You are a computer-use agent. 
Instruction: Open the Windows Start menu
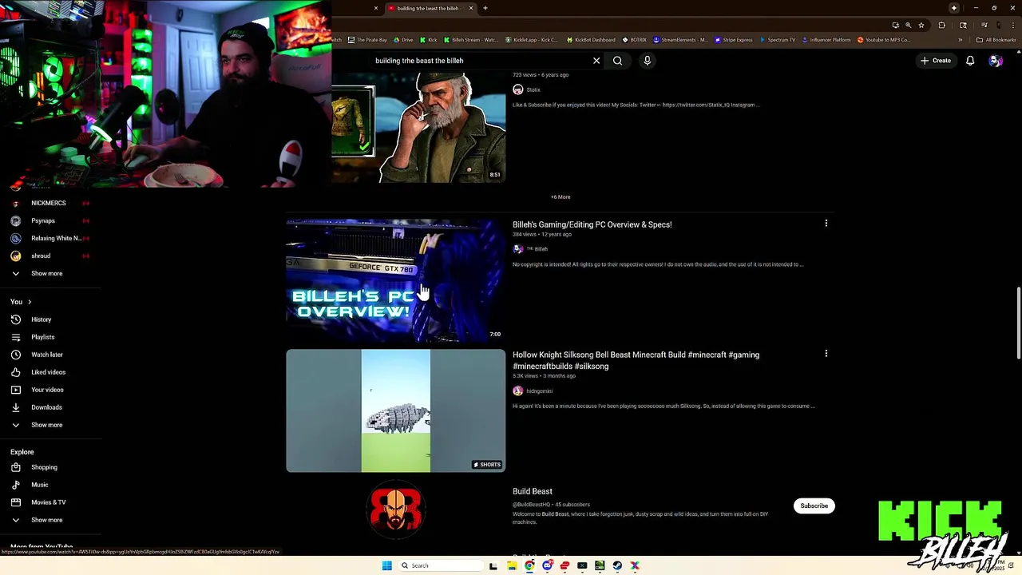[x=386, y=565]
